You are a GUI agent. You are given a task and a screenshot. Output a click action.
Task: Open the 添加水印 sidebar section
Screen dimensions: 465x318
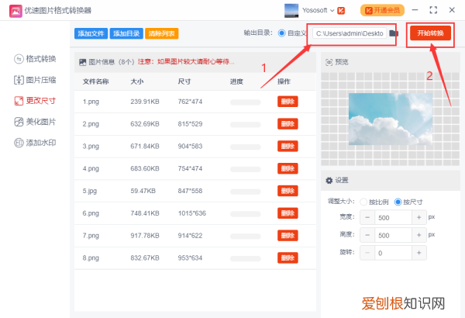(35, 143)
